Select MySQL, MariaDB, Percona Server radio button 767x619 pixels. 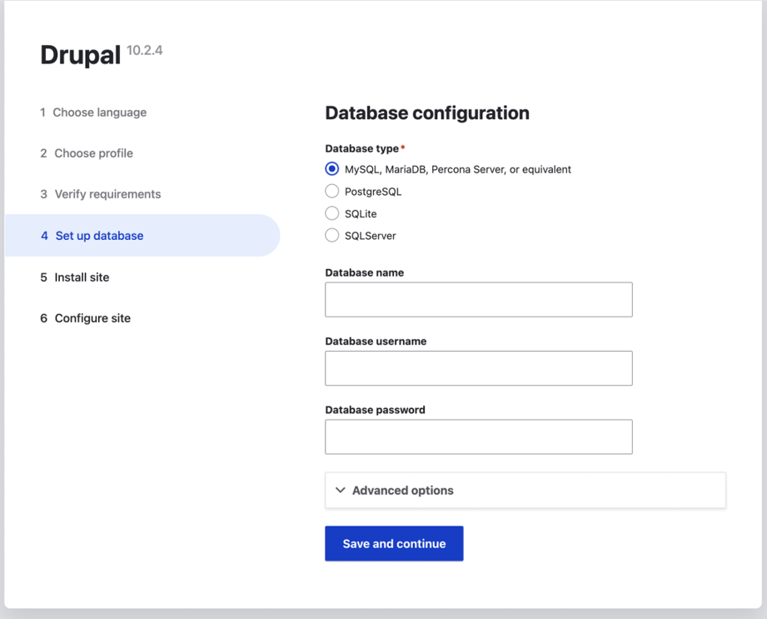tap(331, 169)
